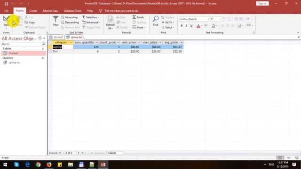Close the group by query tab
This screenshot has width=301, height=169.
pos(299,37)
